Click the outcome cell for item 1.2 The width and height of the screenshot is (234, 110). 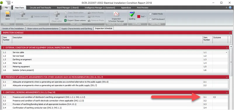point(220,56)
